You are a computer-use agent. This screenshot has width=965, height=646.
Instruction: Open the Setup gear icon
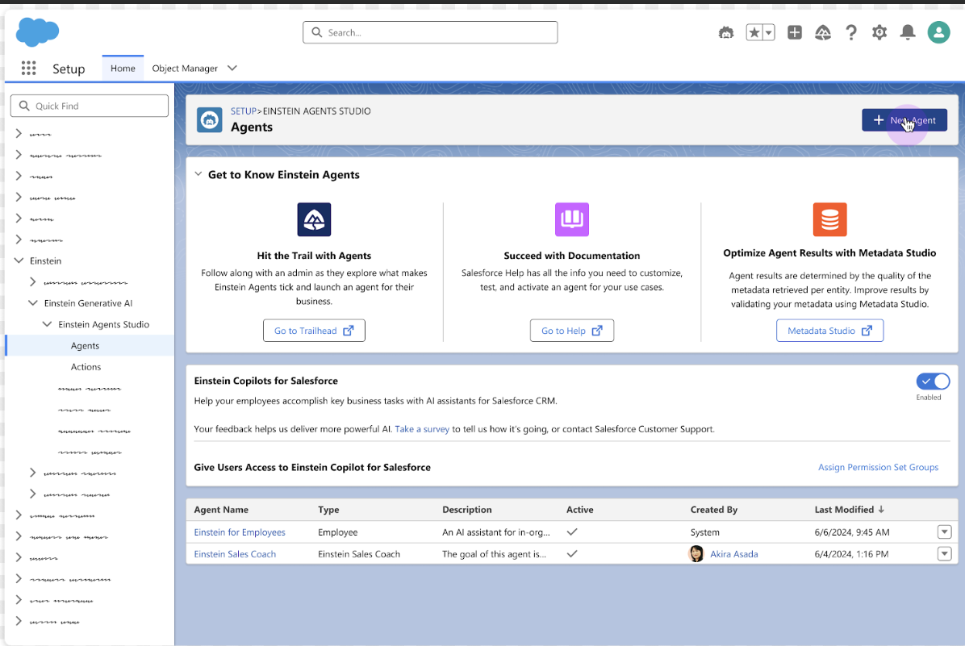[x=879, y=32]
